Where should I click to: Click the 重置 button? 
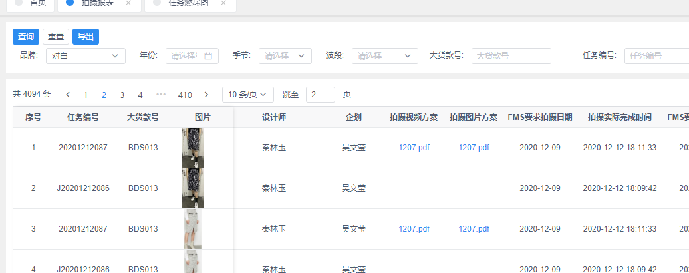pos(56,37)
